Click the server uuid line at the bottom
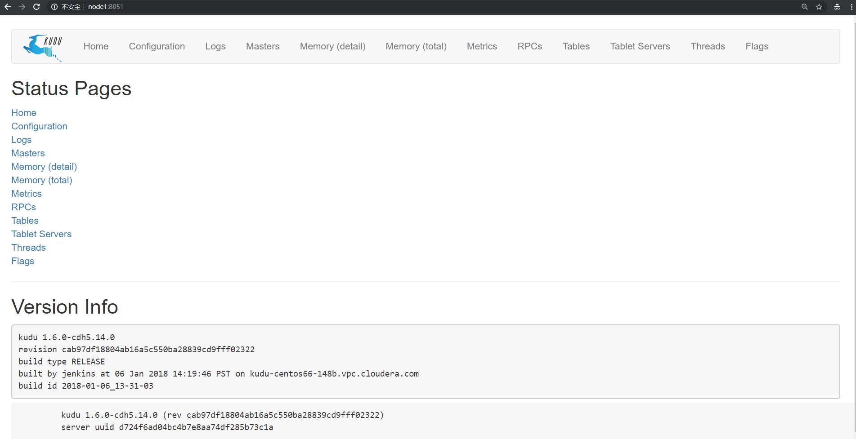 (x=167, y=427)
